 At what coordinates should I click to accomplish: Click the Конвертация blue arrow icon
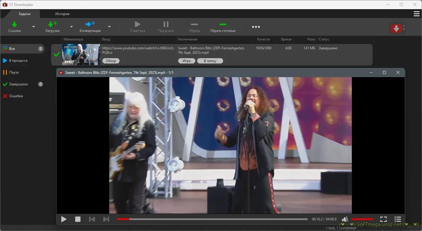[90, 24]
